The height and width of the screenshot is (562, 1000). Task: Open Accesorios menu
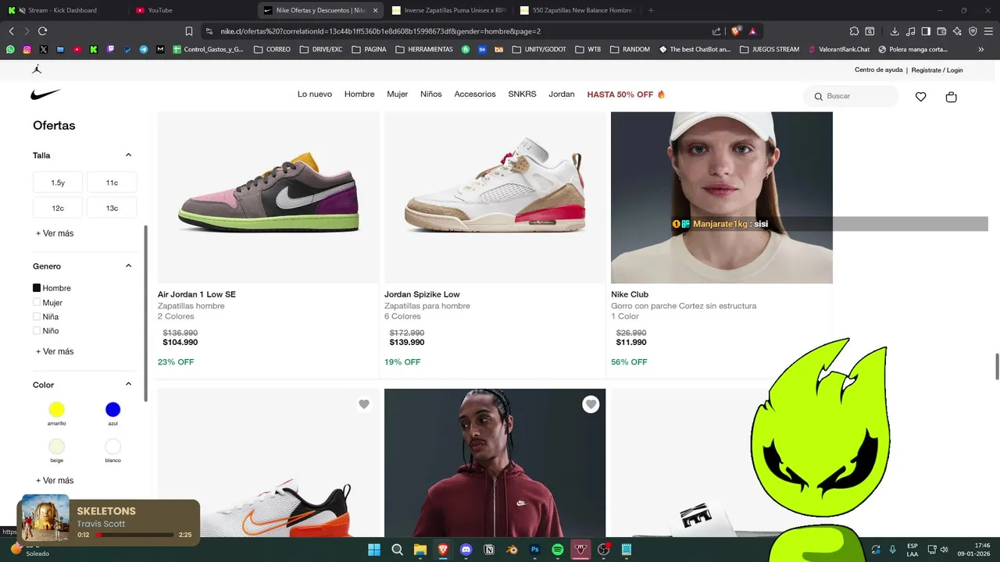pyautogui.click(x=475, y=94)
